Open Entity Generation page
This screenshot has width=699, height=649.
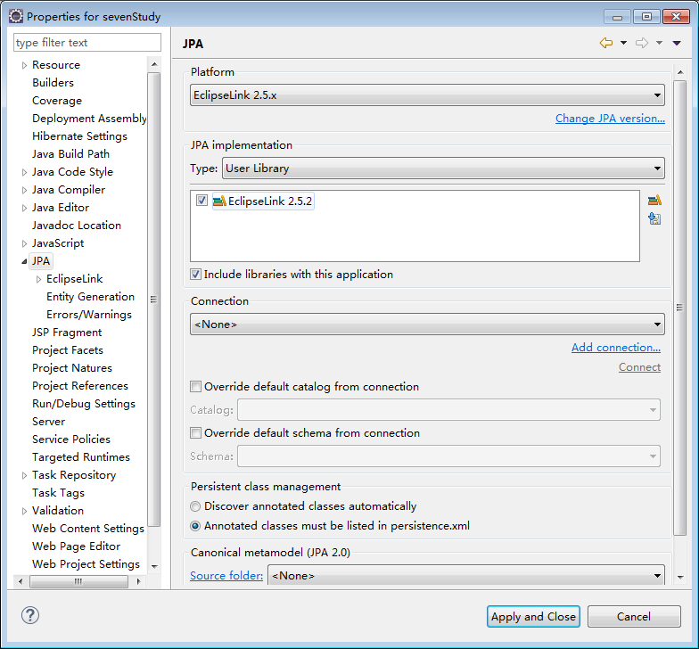90,296
